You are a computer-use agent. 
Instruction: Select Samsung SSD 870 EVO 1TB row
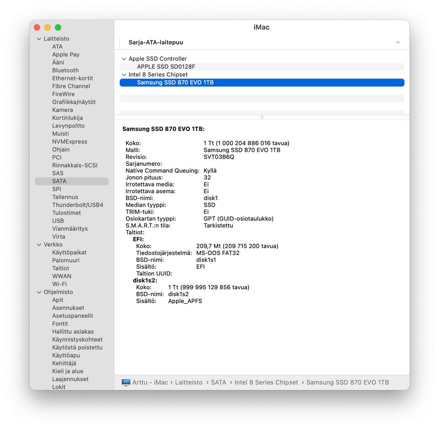point(262,82)
